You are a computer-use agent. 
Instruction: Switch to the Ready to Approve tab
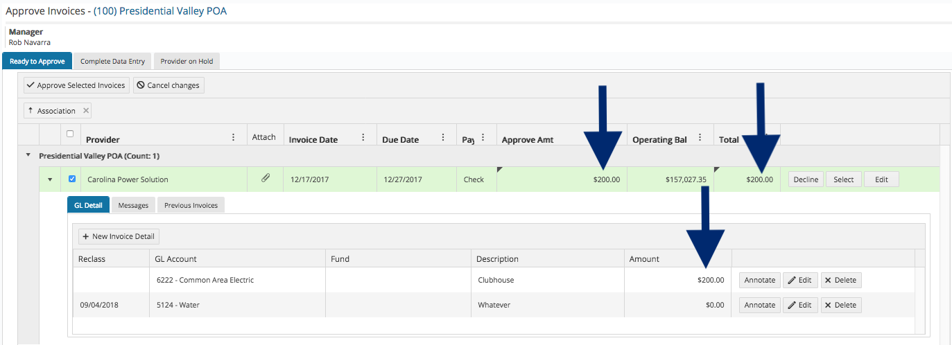pos(37,61)
